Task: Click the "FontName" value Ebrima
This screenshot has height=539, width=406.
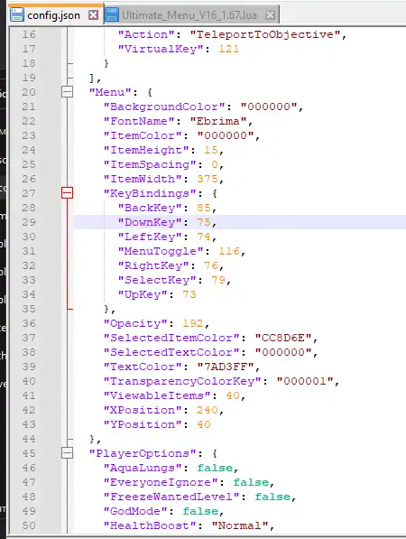Action: coord(218,121)
